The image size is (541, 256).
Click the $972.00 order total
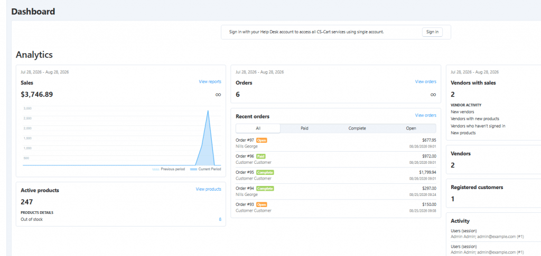pyautogui.click(x=429, y=156)
